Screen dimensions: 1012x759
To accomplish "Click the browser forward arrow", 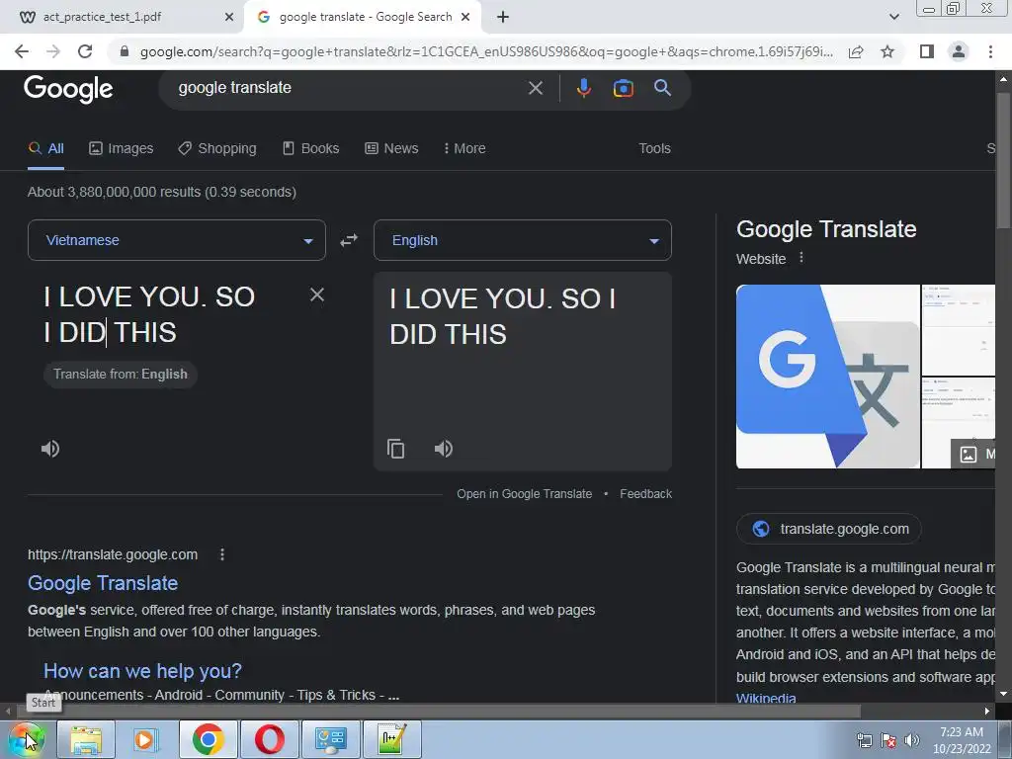I will coord(53,51).
